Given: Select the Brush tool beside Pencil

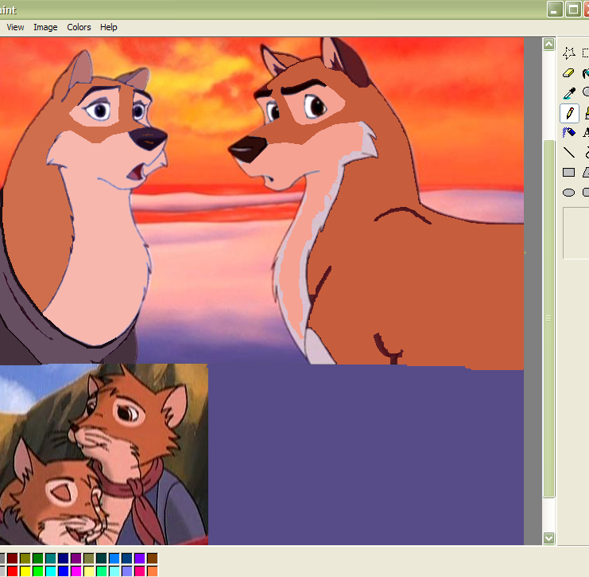Looking at the screenshot, I should point(585,113).
